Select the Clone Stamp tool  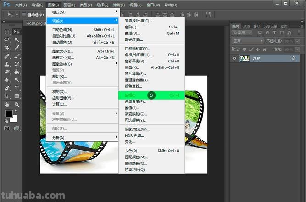tap(7, 64)
